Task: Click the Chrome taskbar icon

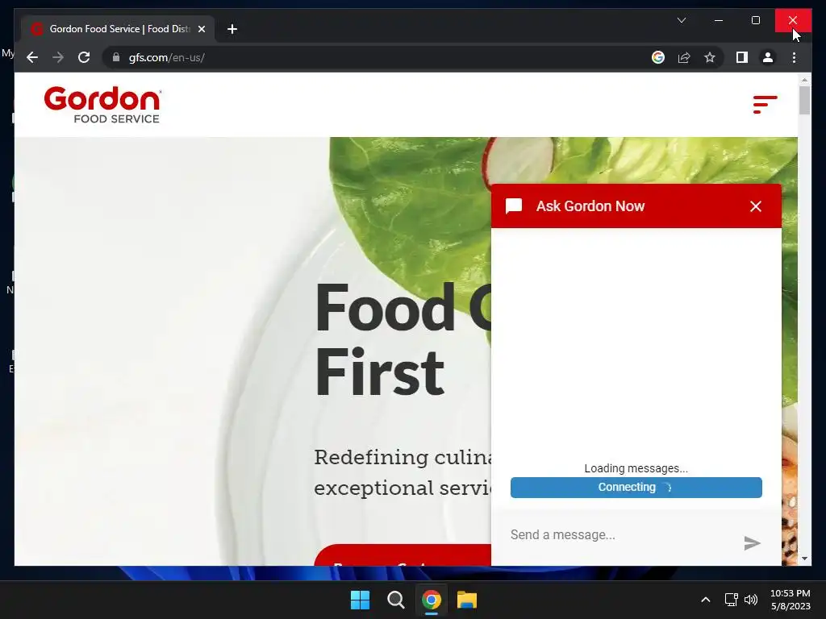Action: point(431,600)
